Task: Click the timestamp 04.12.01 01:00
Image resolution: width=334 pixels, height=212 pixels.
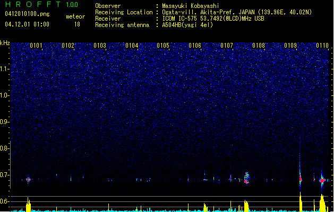Action: tap(27, 24)
